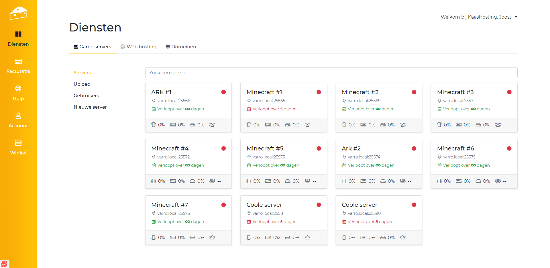Viewport: 550px width, 268px height.
Task: Open Diensten from the sidebar grid icon
Action: point(18,34)
